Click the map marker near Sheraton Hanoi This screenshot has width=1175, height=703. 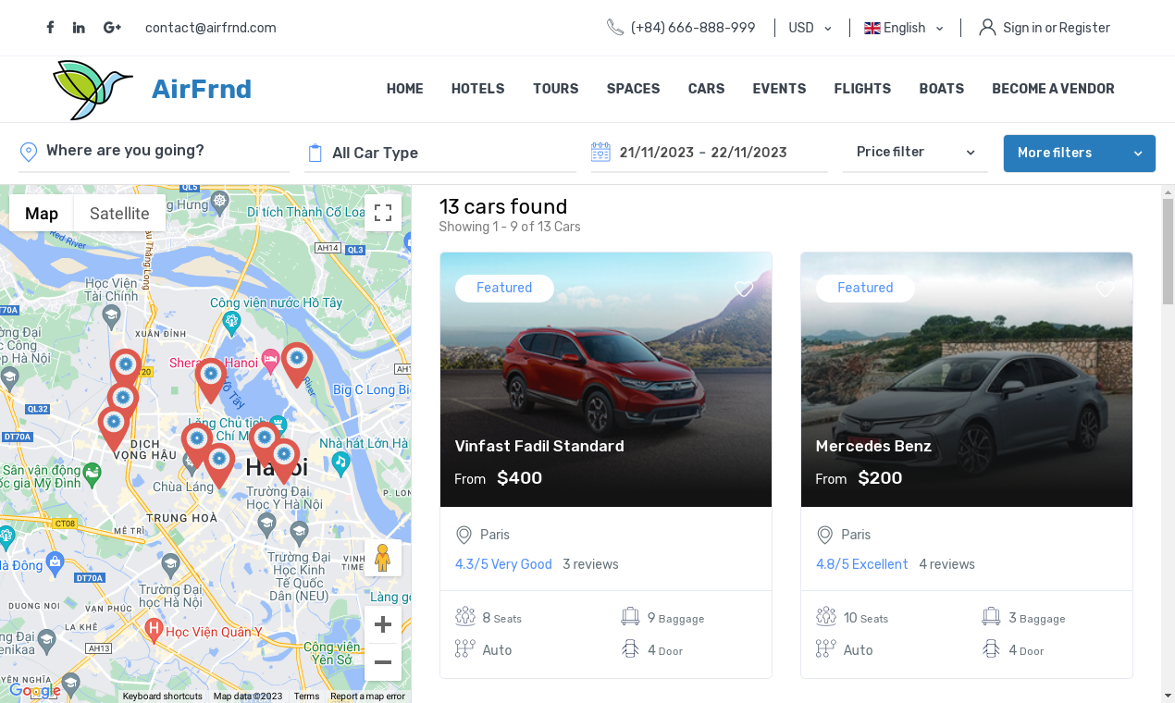[x=211, y=380]
